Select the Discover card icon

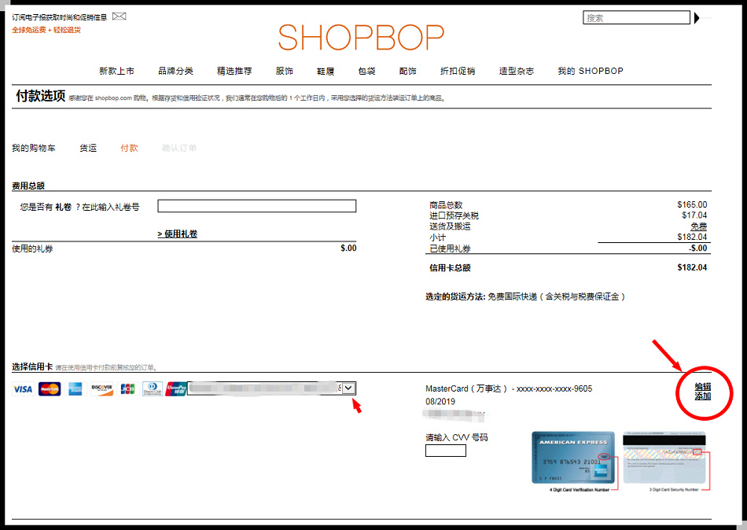[102, 389]
